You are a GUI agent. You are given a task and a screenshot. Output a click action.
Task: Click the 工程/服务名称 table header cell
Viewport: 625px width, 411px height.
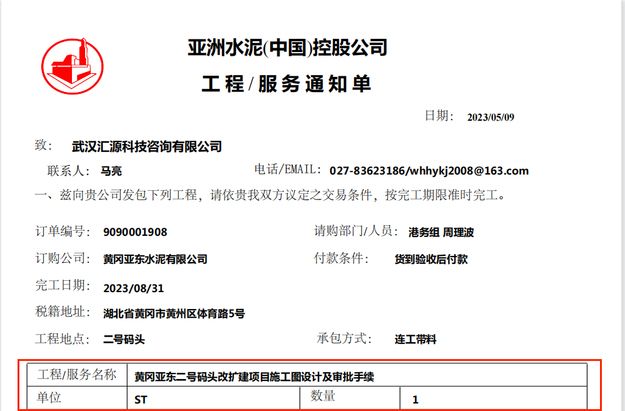point(77,375)
